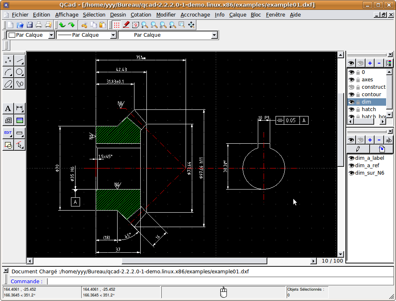
Task: Toggle visibility of the axes layer
Action: point(351,80)
